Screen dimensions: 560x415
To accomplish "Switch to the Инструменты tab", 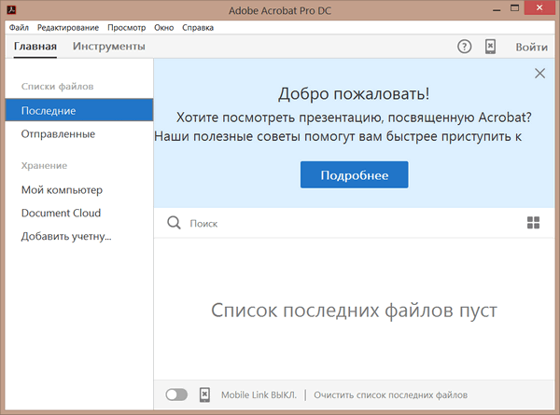I will coord(109,47).
